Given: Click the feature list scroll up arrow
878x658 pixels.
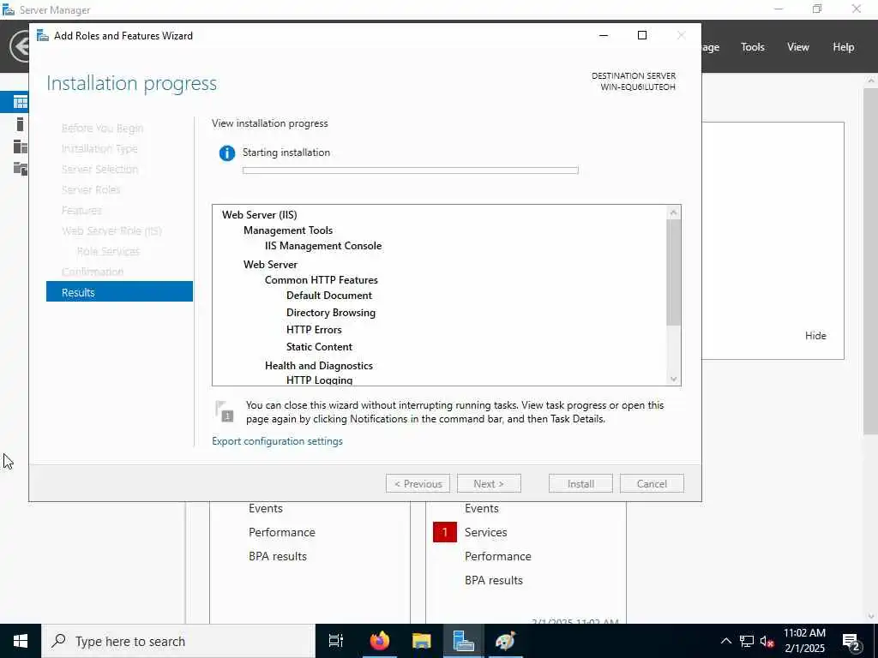Looking at the screenshot, I should pos(674,212).
